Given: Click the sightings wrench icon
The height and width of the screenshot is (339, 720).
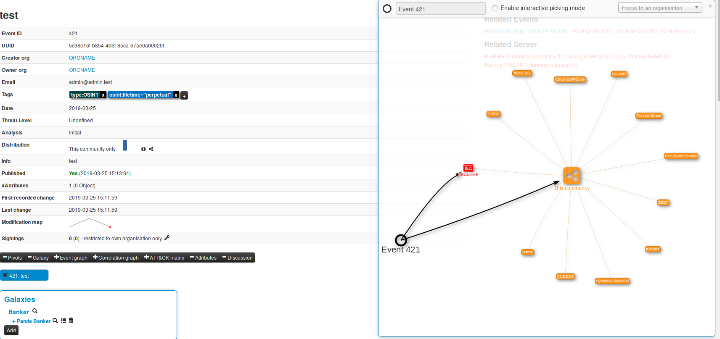Looking at the screenshot, I should (167, 238).
